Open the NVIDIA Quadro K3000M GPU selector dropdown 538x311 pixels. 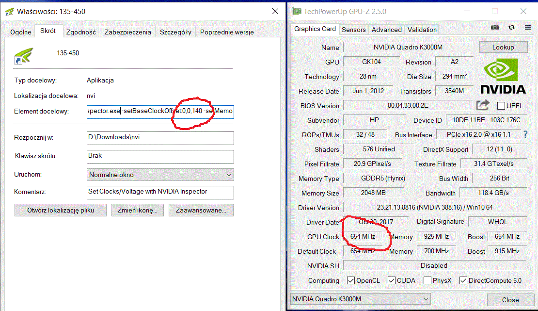point(360,299)
